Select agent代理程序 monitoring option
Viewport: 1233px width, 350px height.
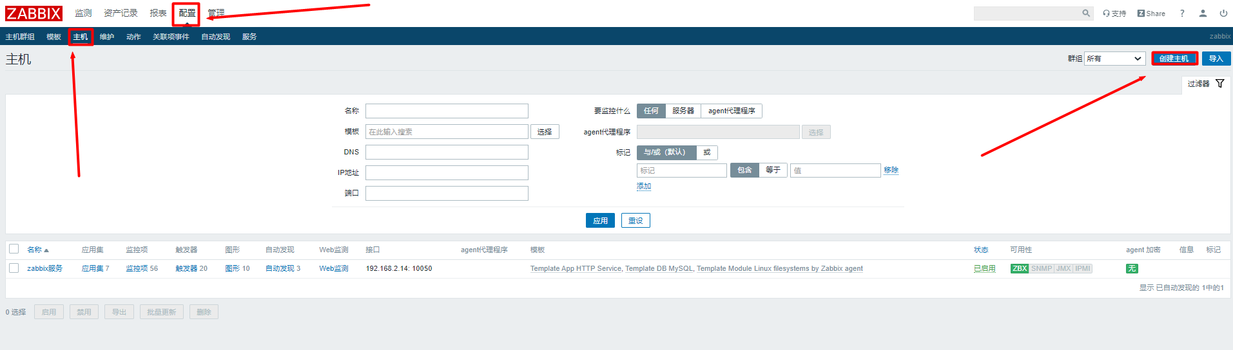coord(732,111)
